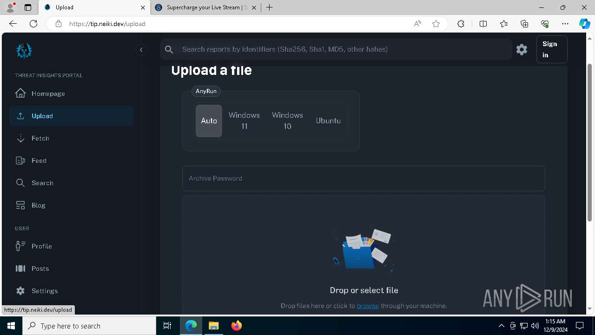Open the Blog section
Screen dimensions: 595x335
click(71, 205)
